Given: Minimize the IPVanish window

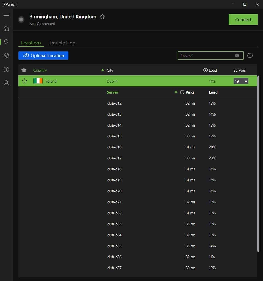Looking at the screenshot, I should 232,4.
